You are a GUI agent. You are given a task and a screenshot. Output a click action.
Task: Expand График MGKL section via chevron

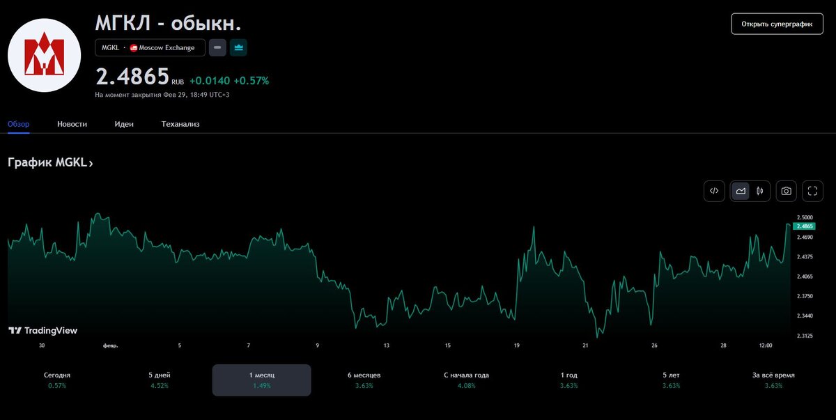click(90, 162)
